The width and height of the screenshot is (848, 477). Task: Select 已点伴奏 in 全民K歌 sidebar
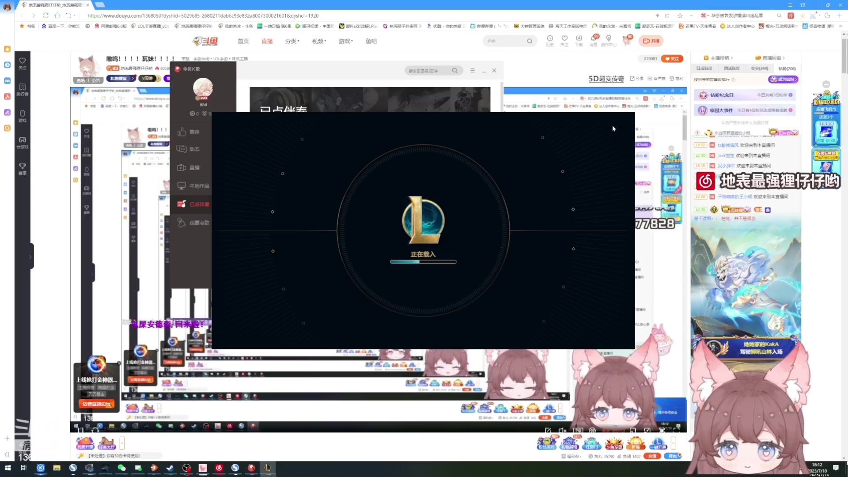pos(193,204)
